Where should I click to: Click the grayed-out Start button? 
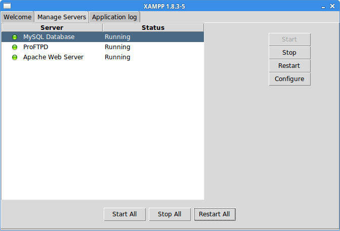click(x=289, y=40)
